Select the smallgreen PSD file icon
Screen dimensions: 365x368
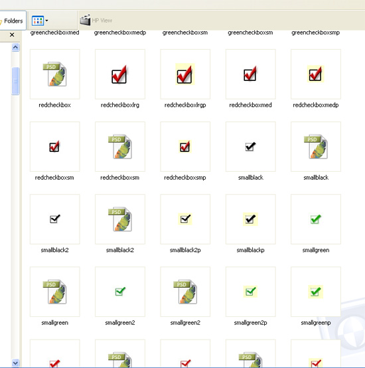coord(54,292)
